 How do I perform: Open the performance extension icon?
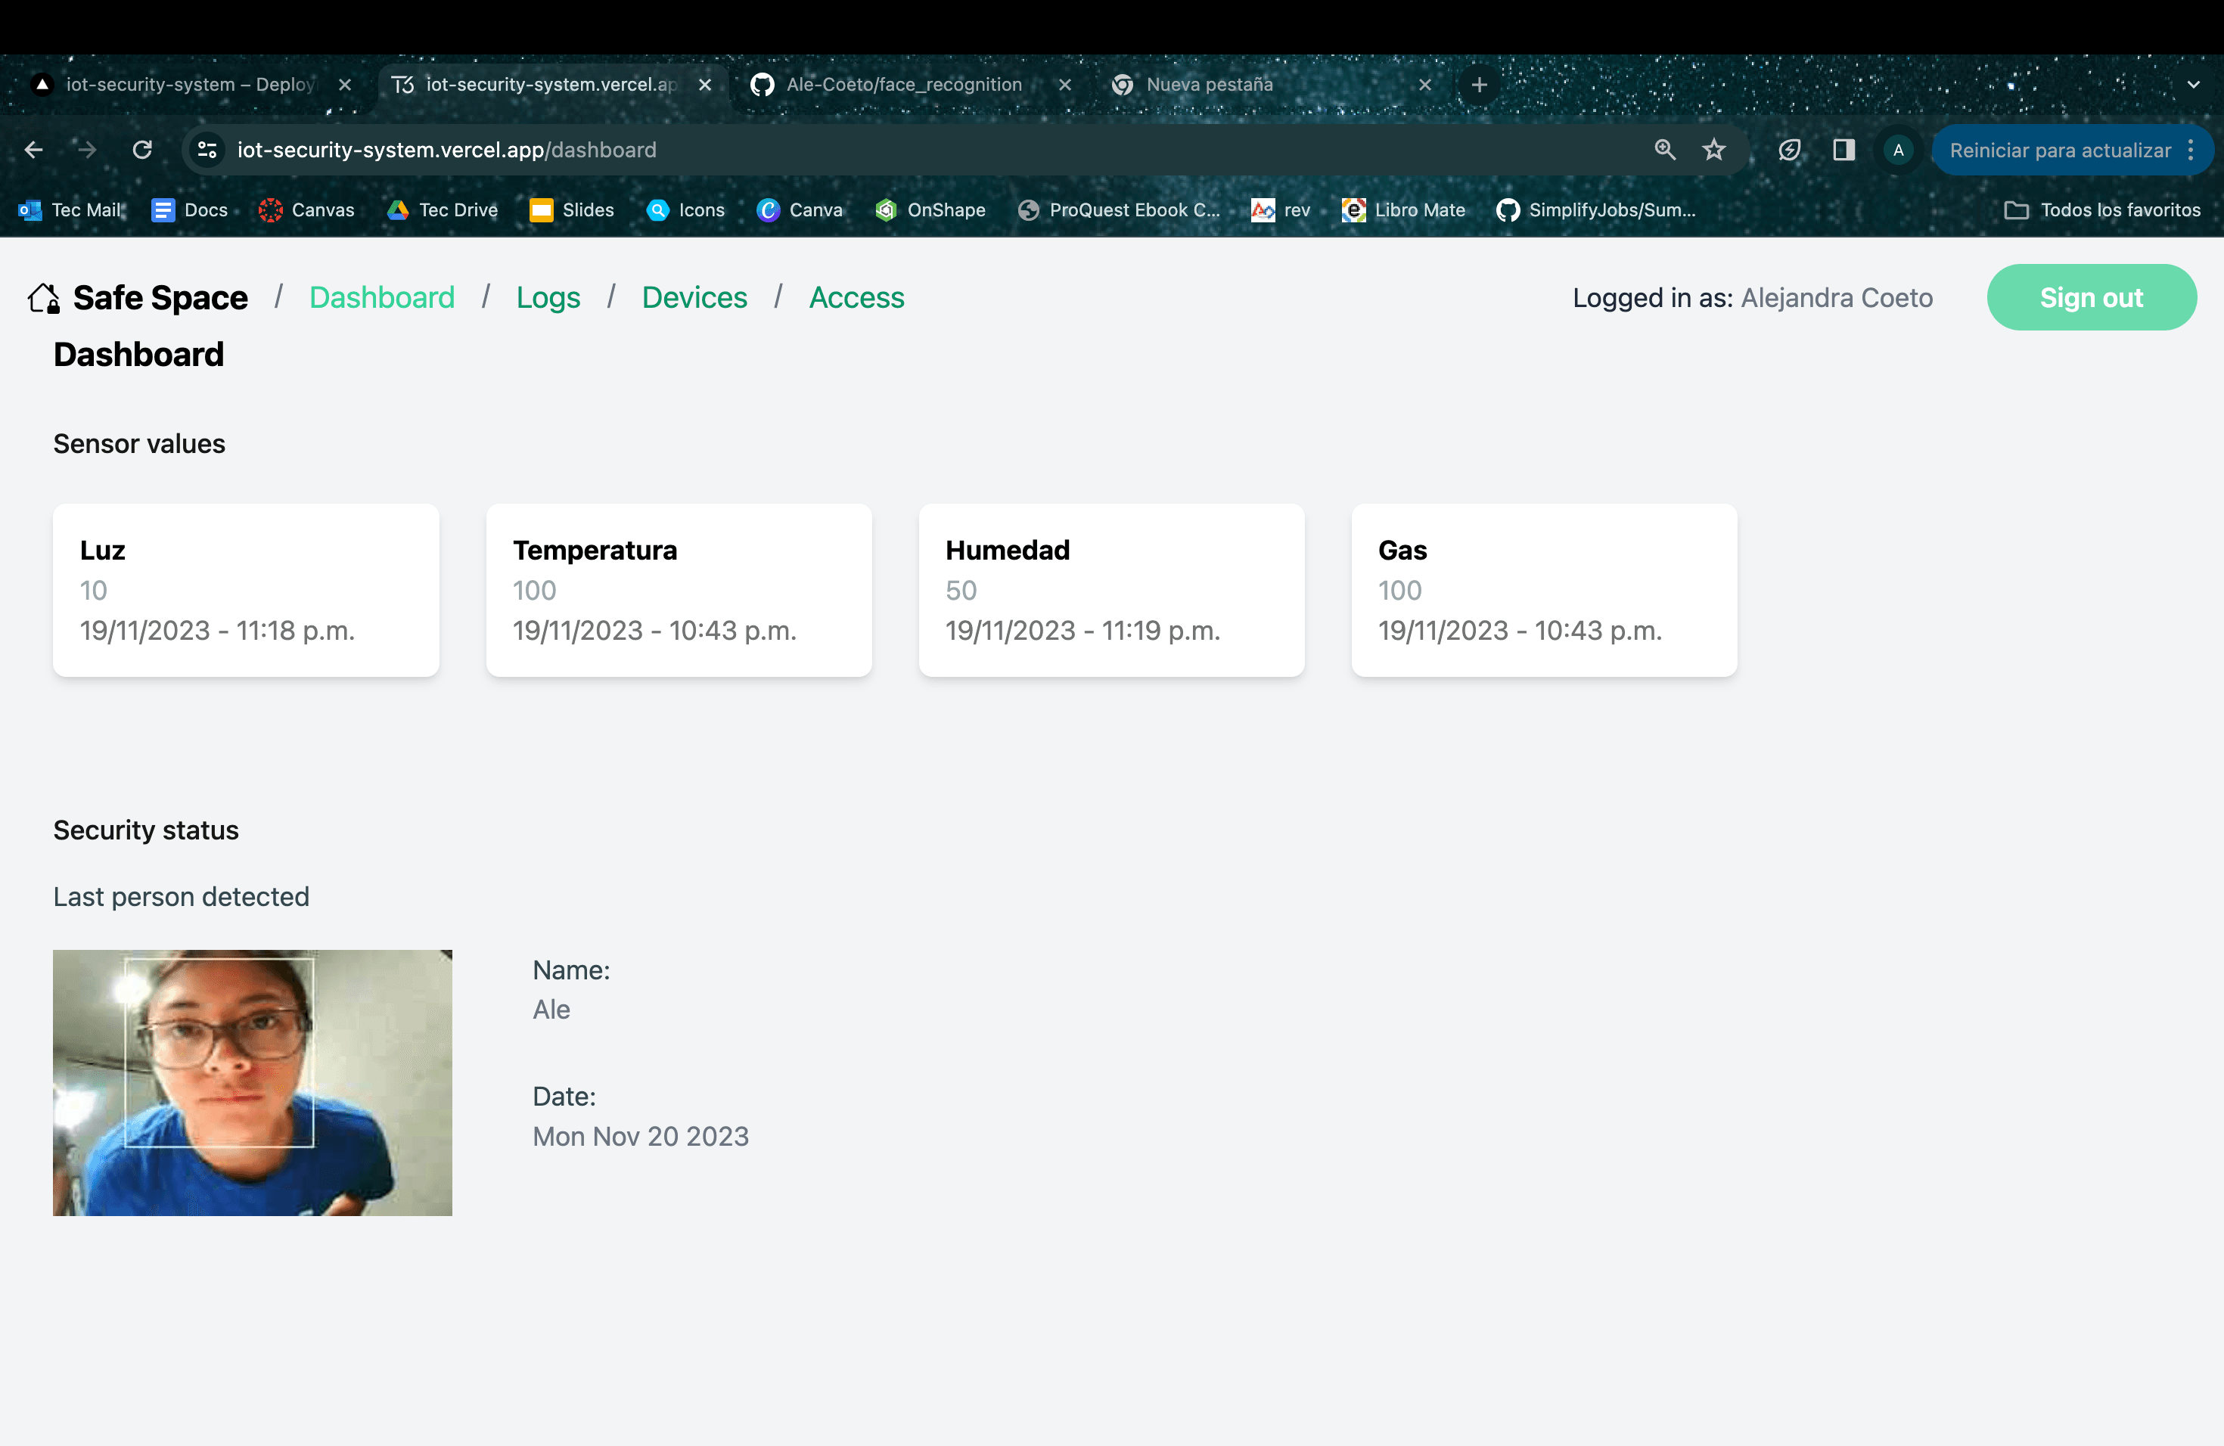pyautogui.click(x=1788, y=150)
